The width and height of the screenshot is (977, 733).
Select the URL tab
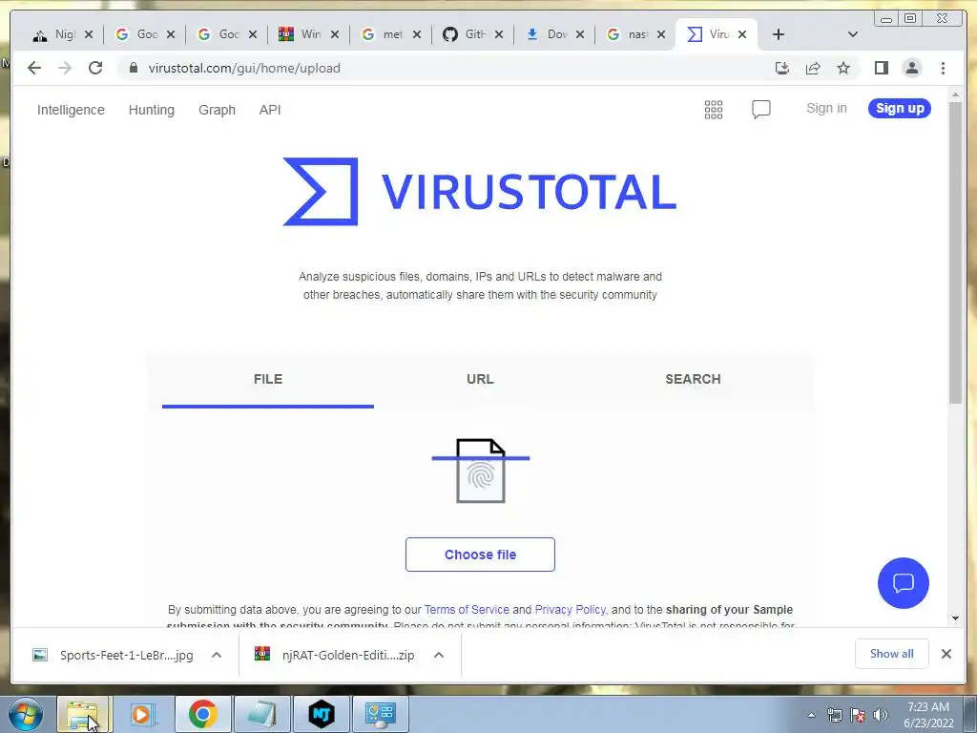pyautogui.click(x=480, y=379)
